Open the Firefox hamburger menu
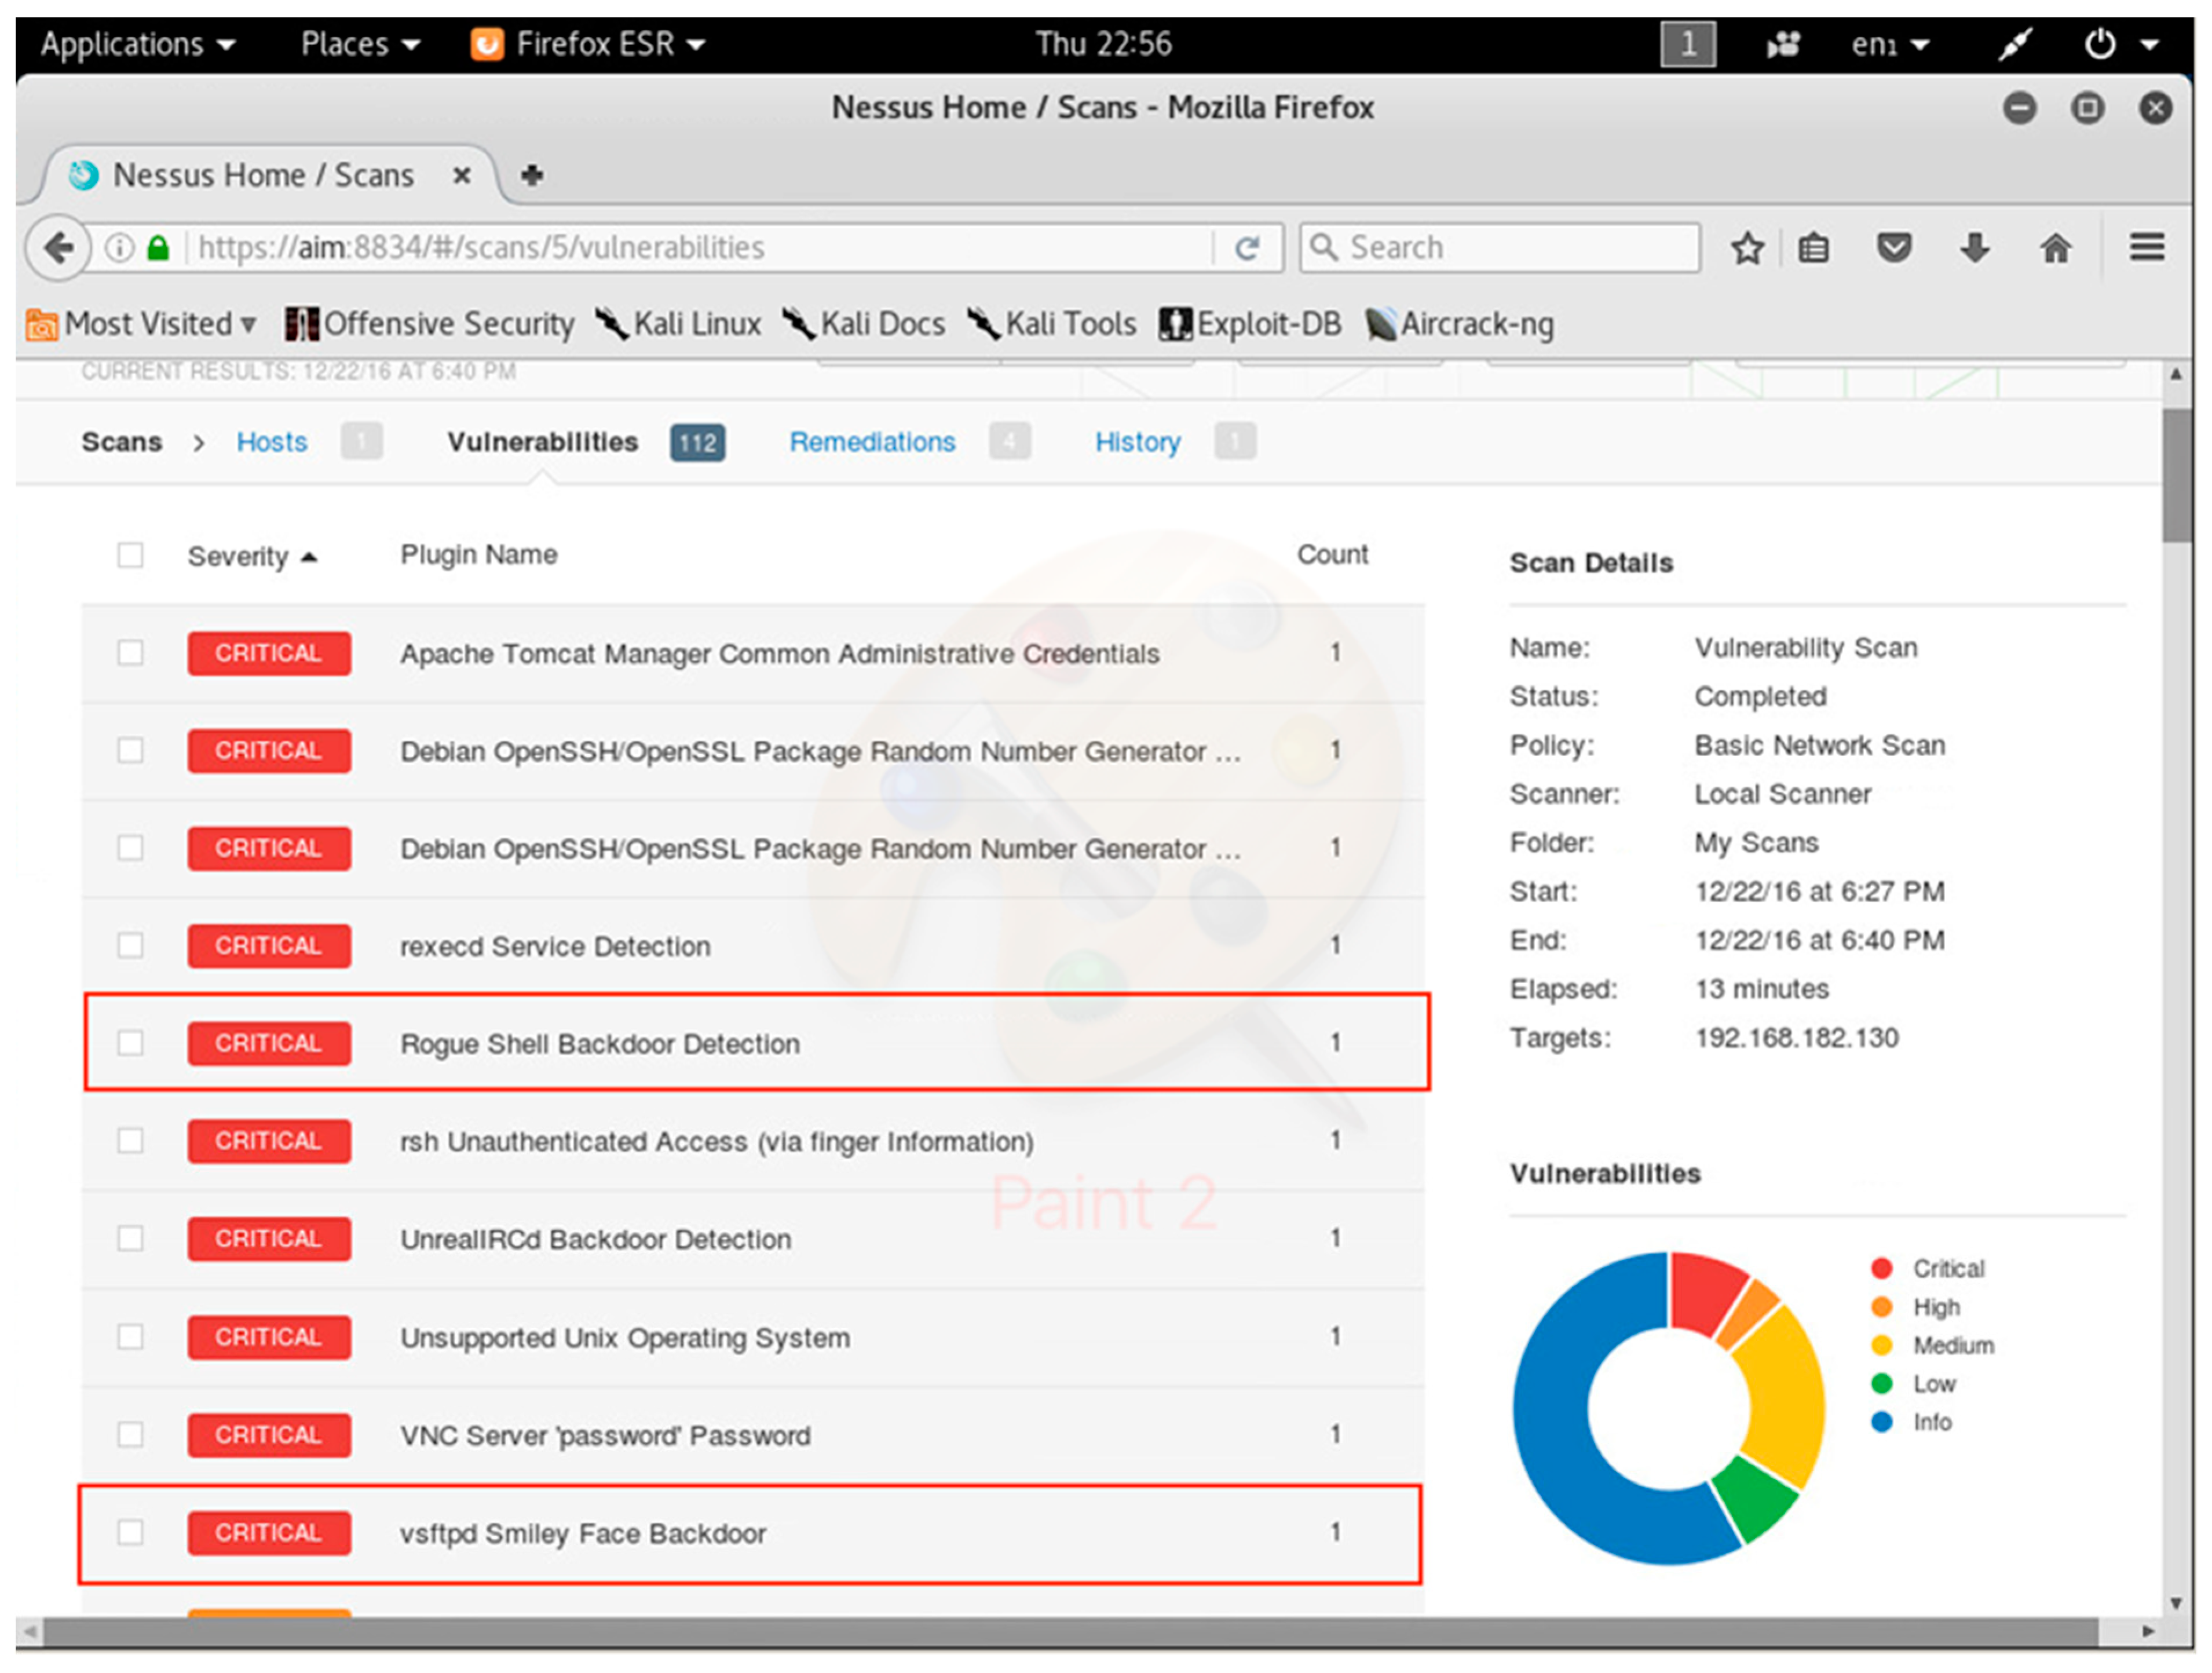 [x=2146, y=247]
